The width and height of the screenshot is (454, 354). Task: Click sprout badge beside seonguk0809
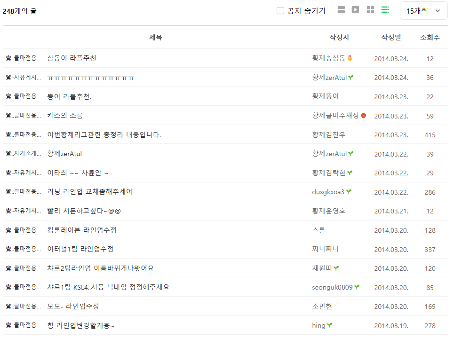pos(357,287)
